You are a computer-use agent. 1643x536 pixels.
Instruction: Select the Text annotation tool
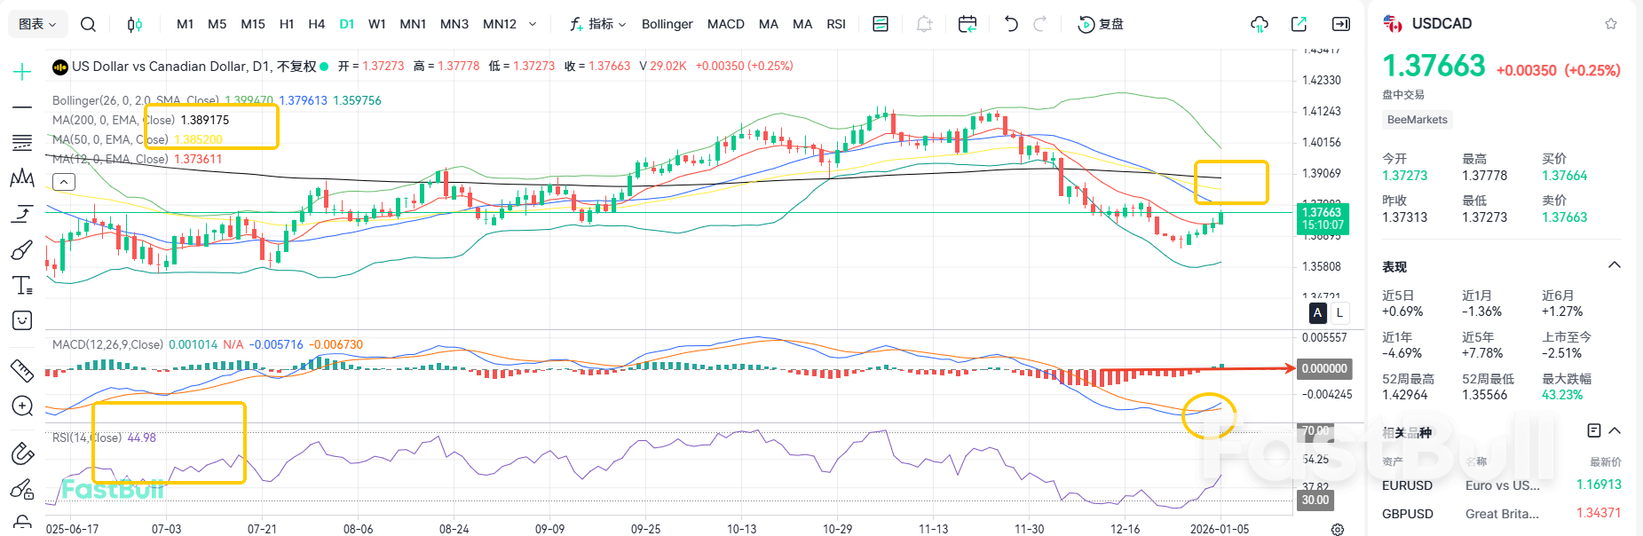(x=22, y=285)
